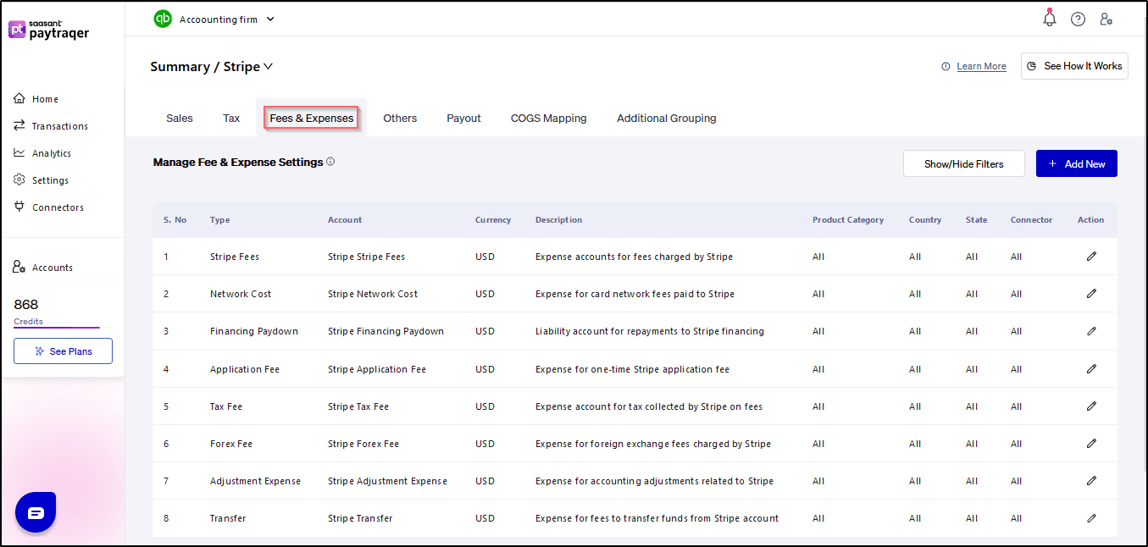Click the Home house icon in sidebar
1148x547 pixels.
(19, 98)
